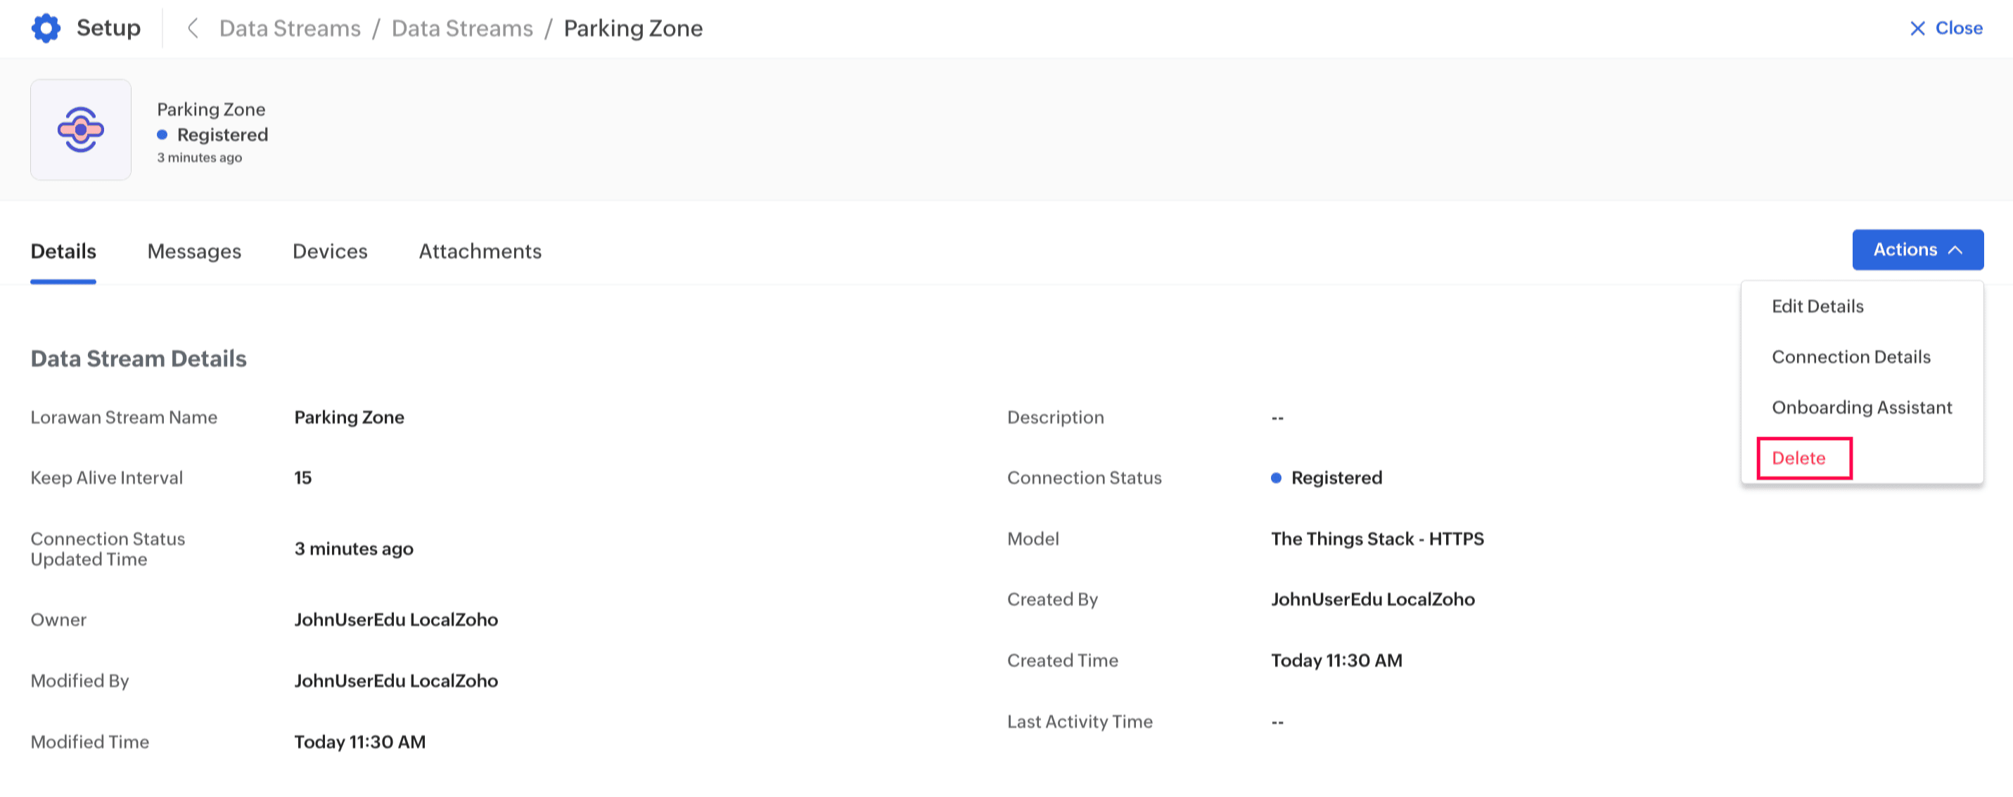Navigate to second Data Streams breadcrumb
This screenshot has height=797, width=2013.
click(462, 28)
